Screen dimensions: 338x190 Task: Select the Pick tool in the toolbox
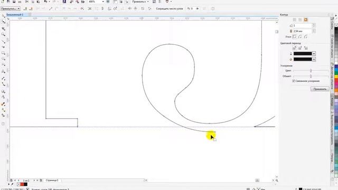point(3,16)
